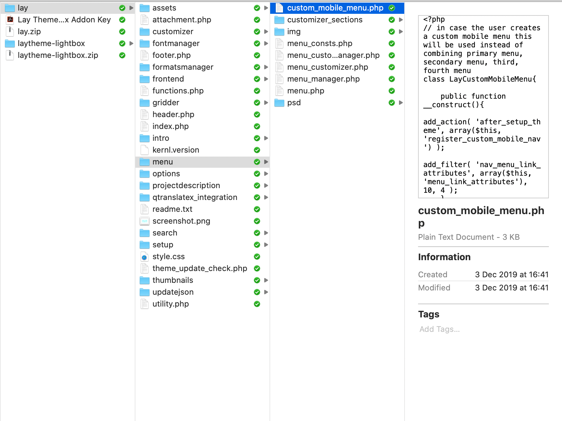Open theme_update_check.php file
Screen dimensions: 562x421
point(199,268)
